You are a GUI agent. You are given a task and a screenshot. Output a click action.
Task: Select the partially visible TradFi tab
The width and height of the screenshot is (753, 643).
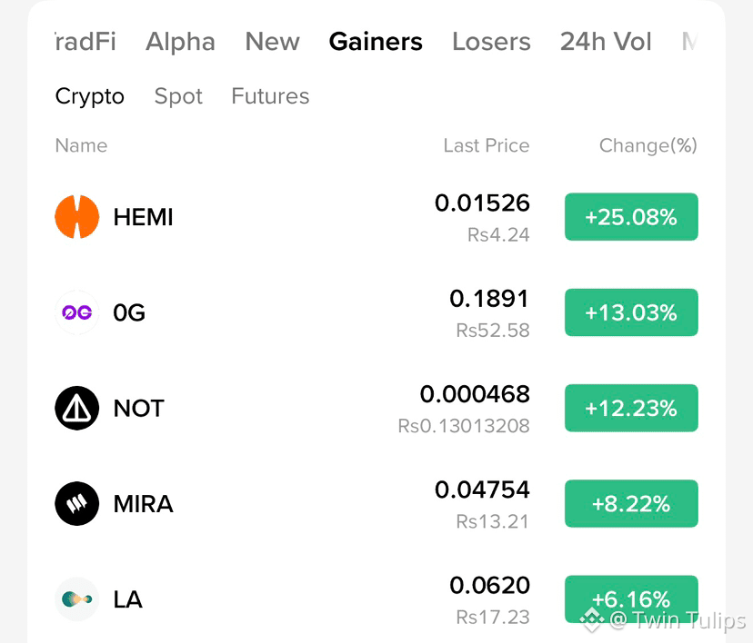[x=85, y=42]
